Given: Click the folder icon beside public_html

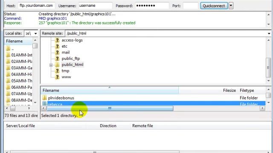Looking at the screenshot, I should pyautogui.click(x=57, y=65).
